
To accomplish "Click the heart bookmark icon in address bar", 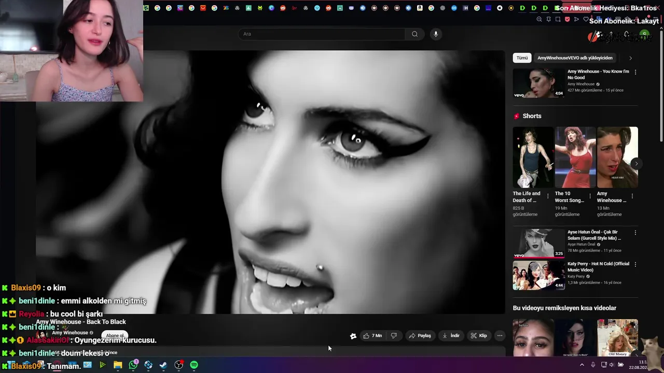I will tap(586, 19).
